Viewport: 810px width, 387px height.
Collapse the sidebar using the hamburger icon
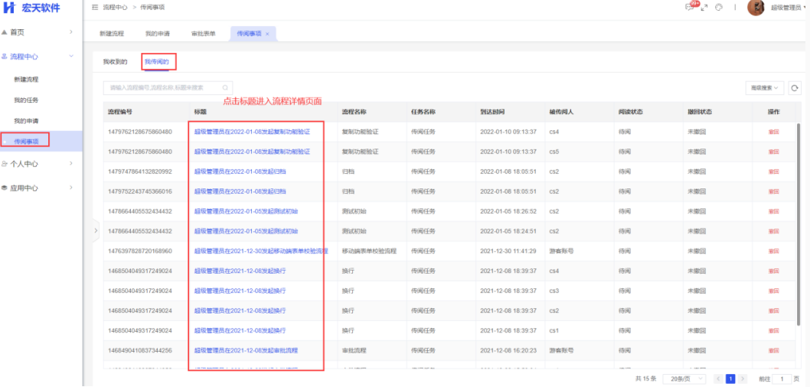(95, 7)
